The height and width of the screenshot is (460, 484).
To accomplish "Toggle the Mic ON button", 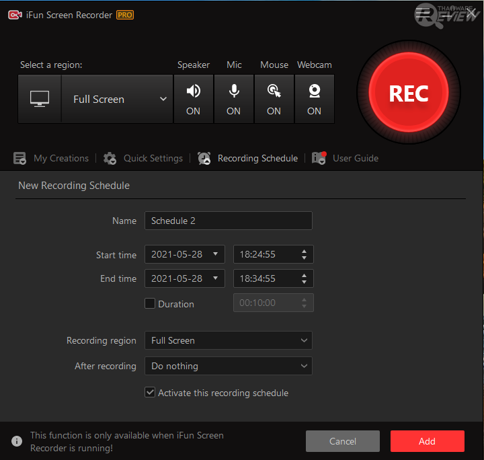I will click(234, 99).
